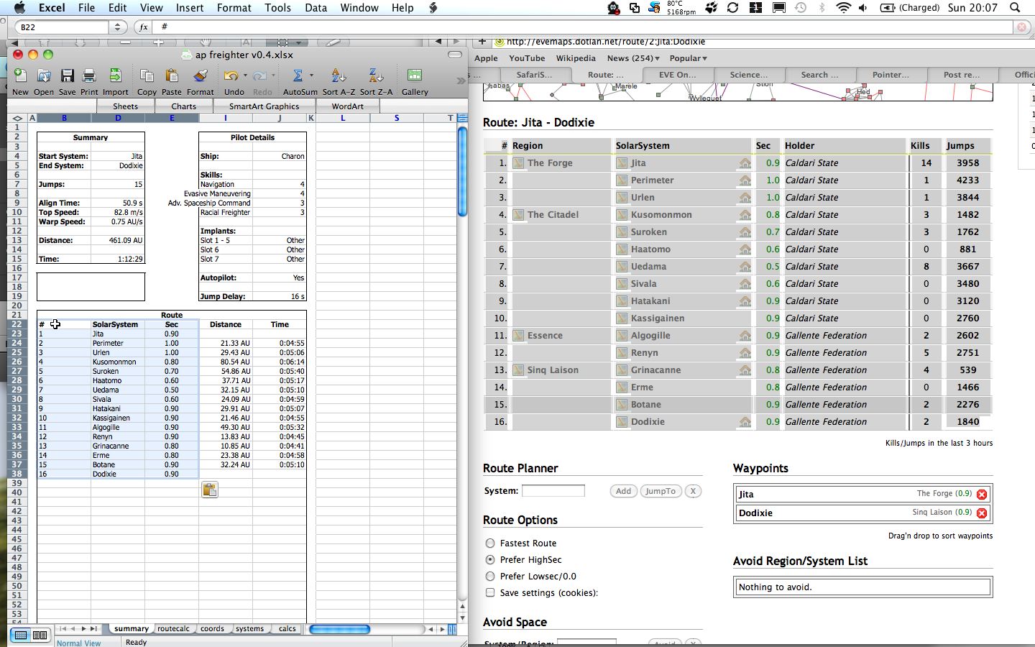Remove Dodixie waypoint with red X
Screen dimensions: 1035x647
[982, 513]
